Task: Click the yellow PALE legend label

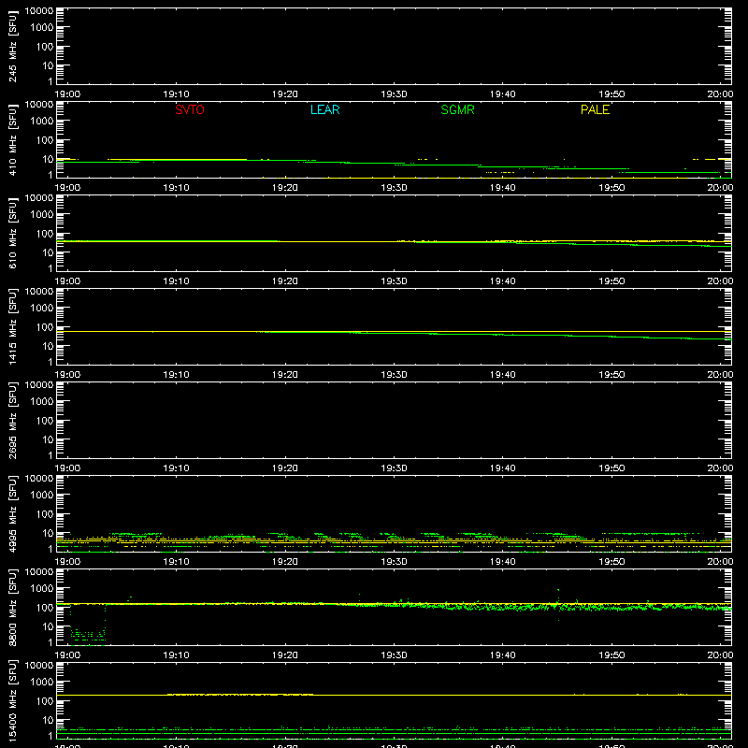Action: 595,109
